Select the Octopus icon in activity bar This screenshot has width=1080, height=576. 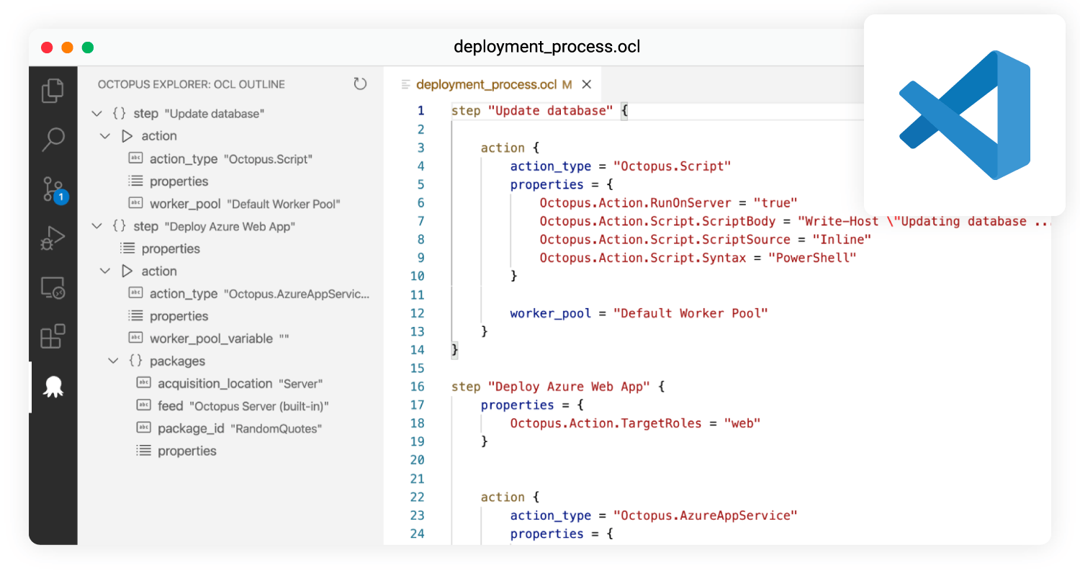(53, 387)
